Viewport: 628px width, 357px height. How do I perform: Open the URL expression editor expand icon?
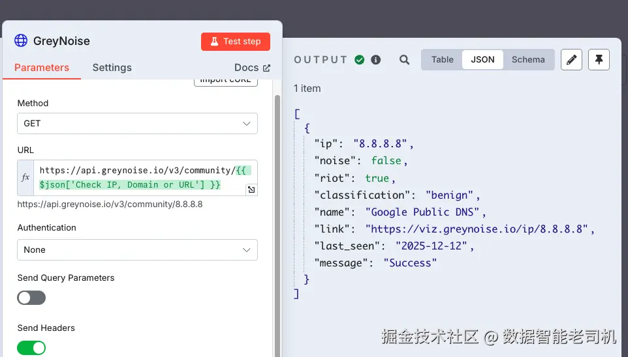[251, 190]
